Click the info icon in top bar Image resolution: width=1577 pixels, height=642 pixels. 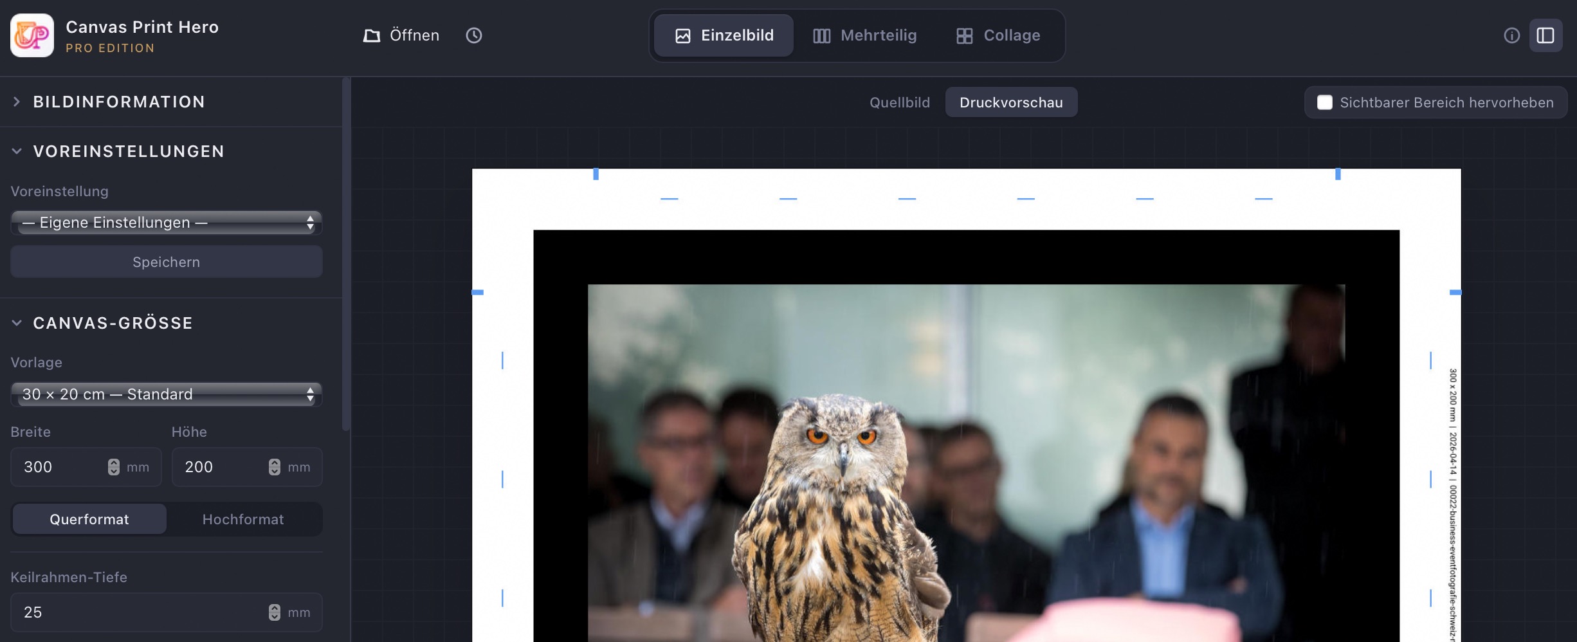(x=1511, y=35)
